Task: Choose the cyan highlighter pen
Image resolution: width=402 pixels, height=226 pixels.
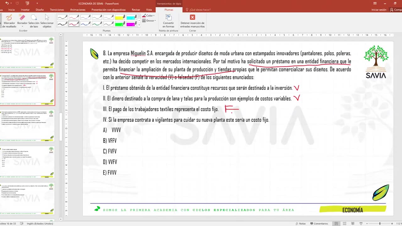Action: click(132, 17)
